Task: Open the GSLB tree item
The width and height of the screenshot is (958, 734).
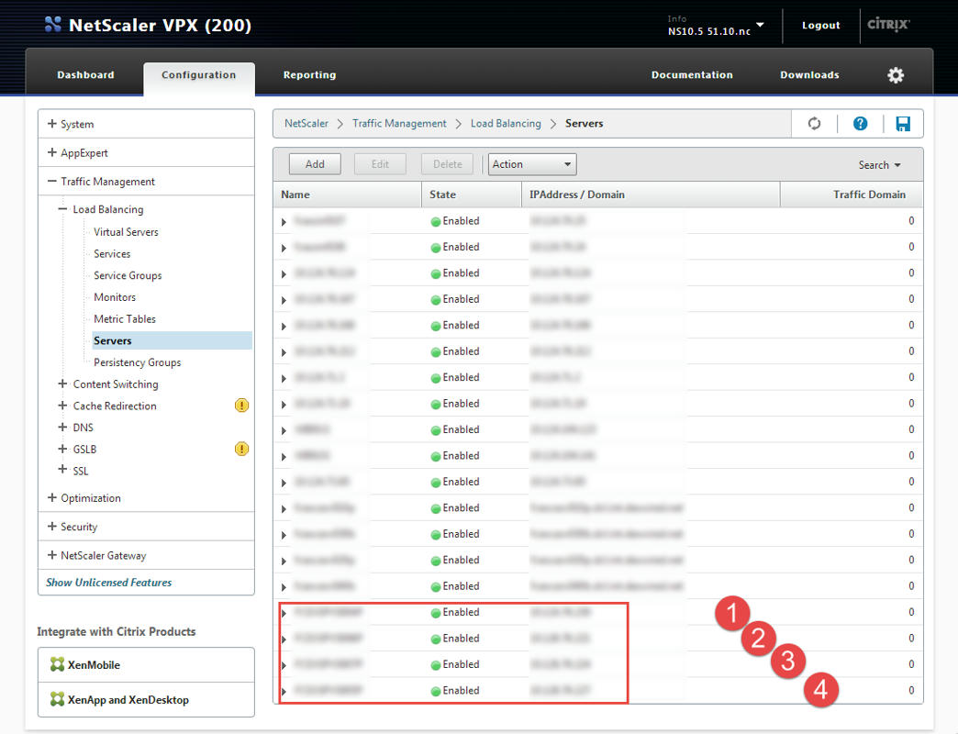Action: [x=85, y=450]
